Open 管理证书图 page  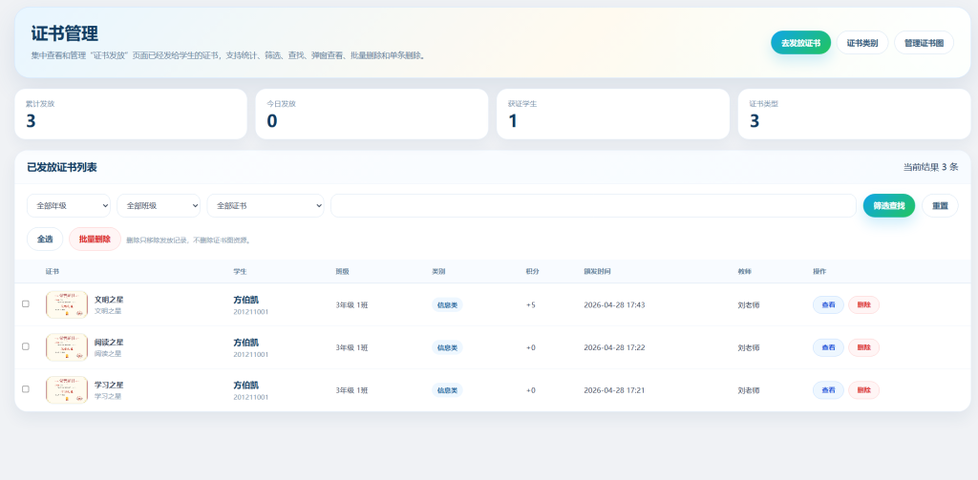pyautogui.click(x=924, y=42)
